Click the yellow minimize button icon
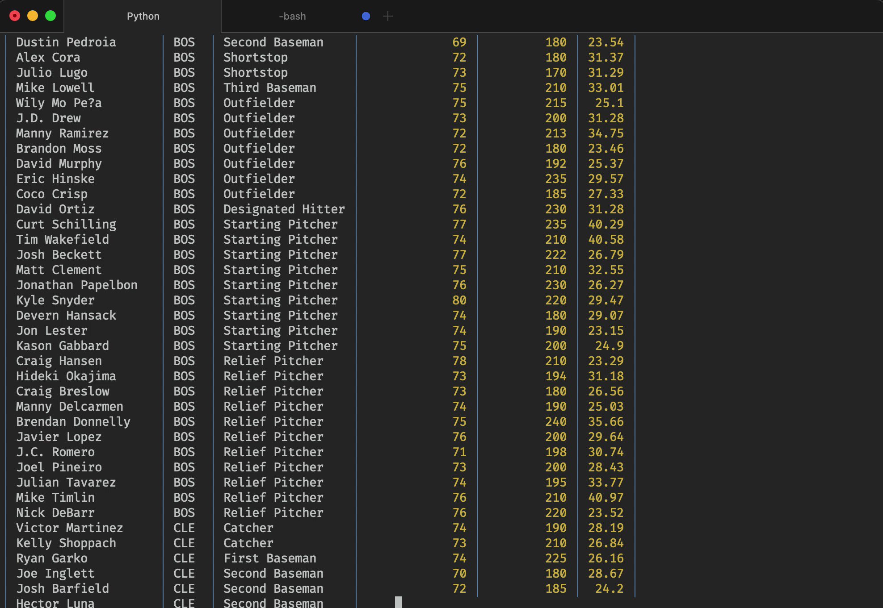Screen dimensions: 883x608 click(32, 15)
